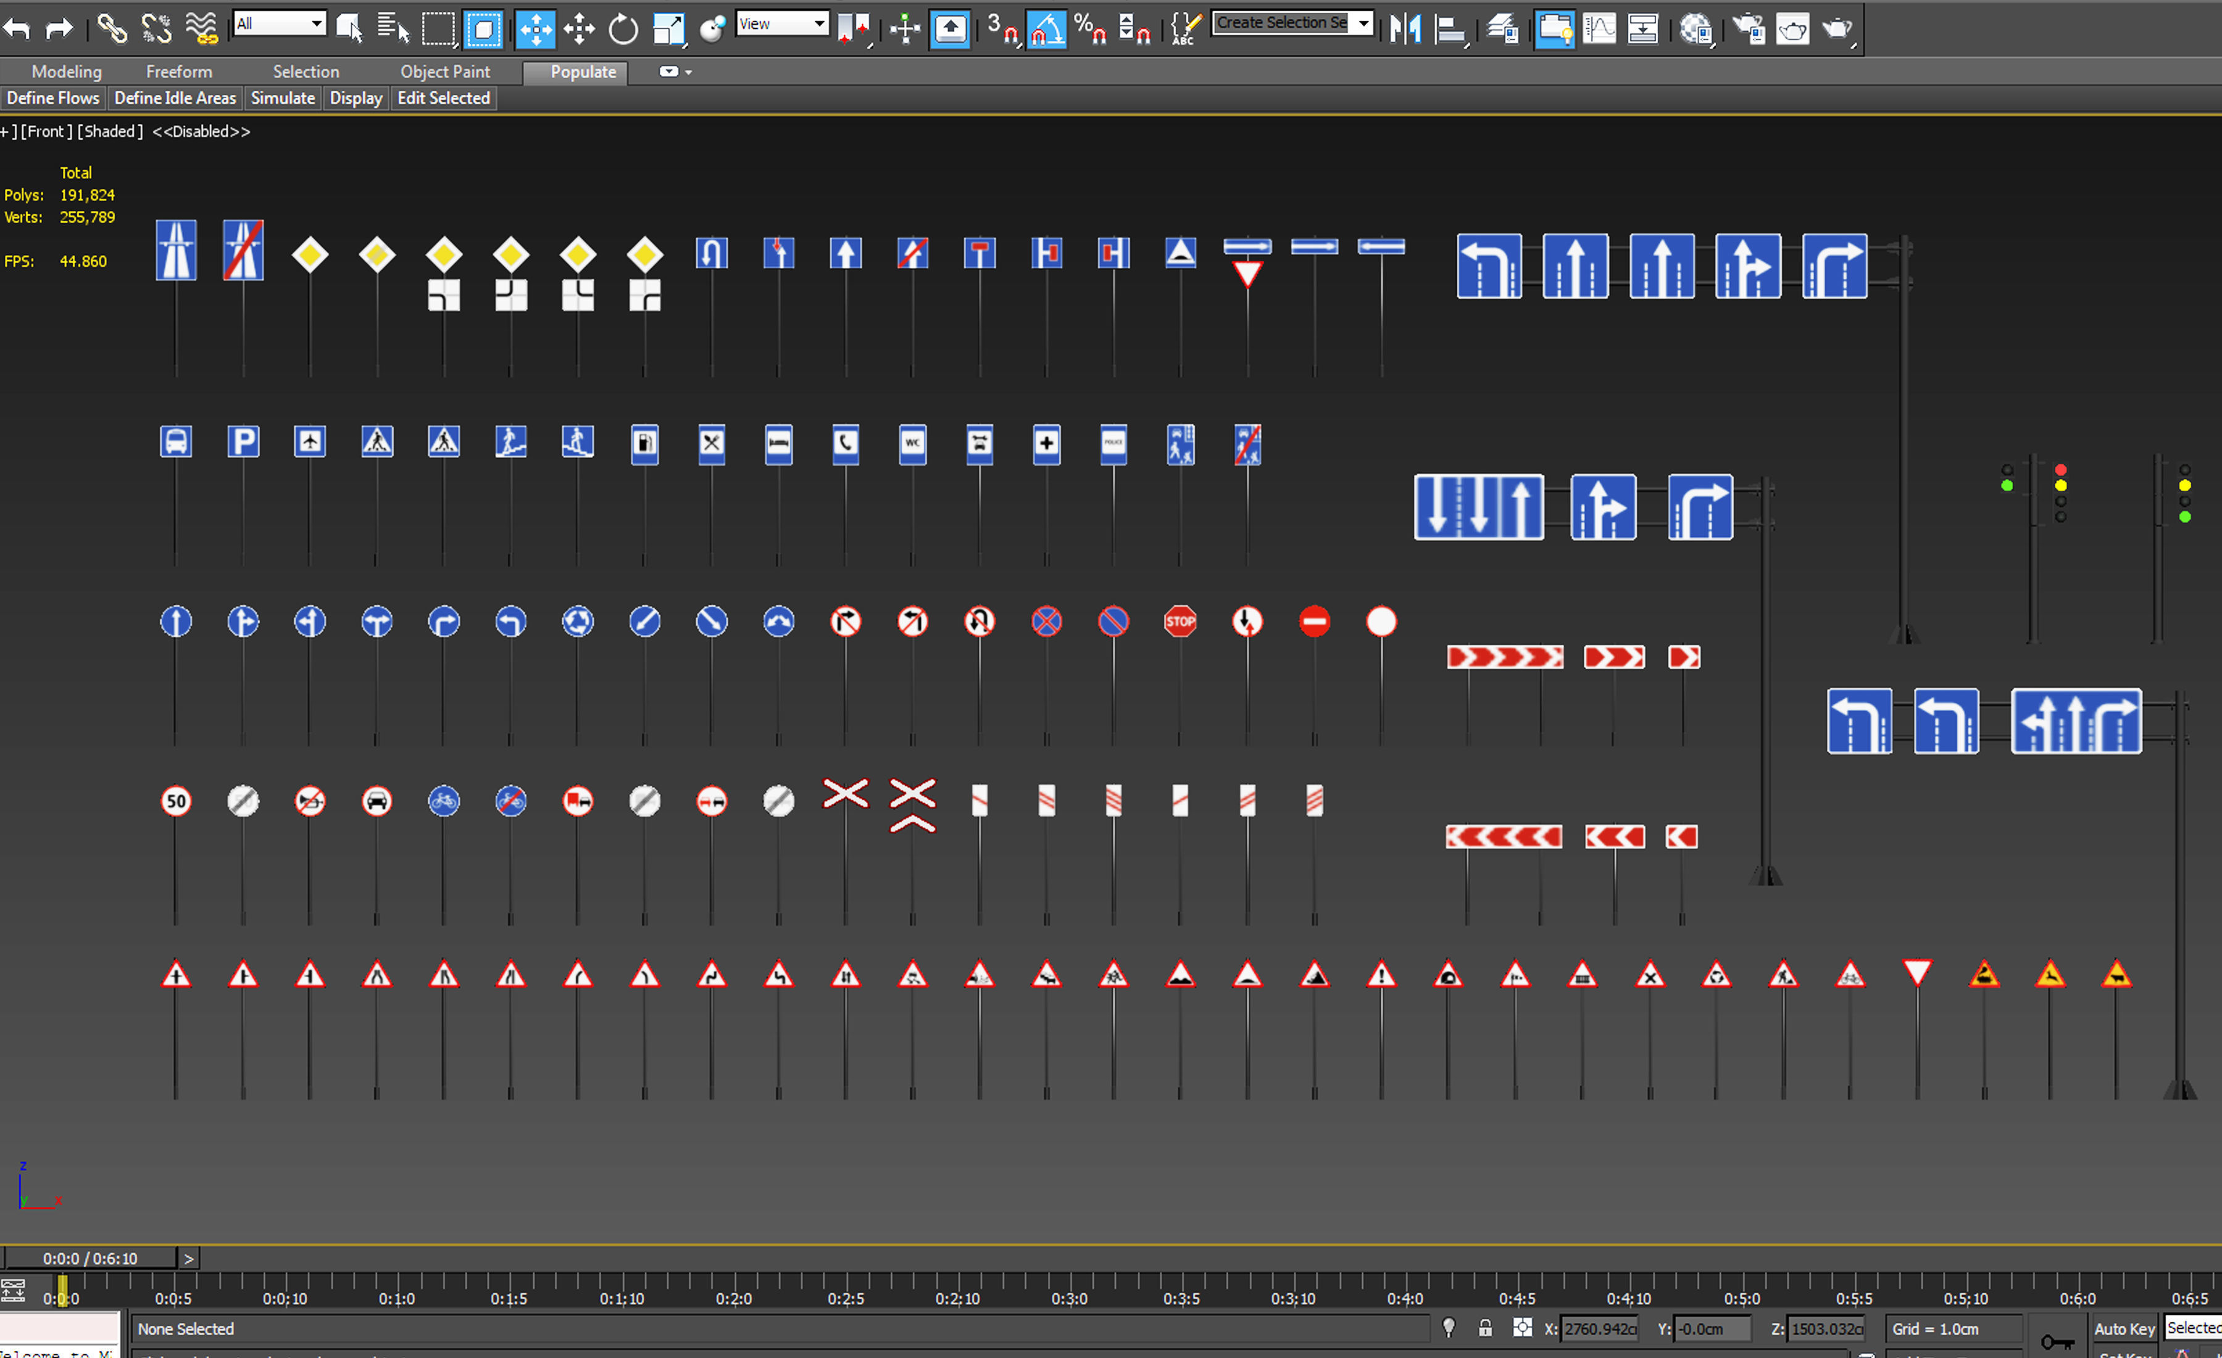Switch to the Object Paint tab

coord(444,71)
